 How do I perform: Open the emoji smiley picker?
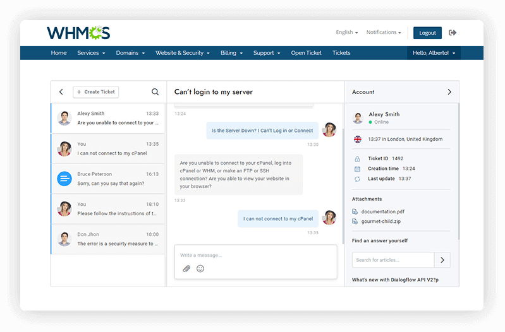pos(200,268)
